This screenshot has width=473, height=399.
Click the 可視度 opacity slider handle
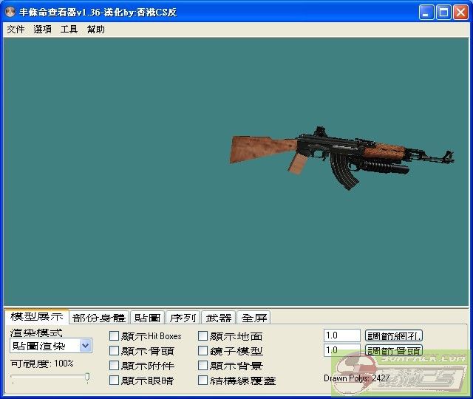pyautogui.click(x=87, y=378)
